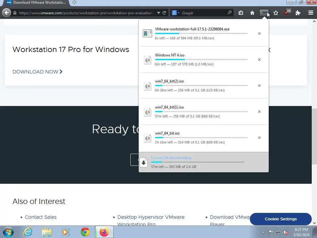
Task: Click the show all downloads arrow icon
Action: [x=144, y=162]
